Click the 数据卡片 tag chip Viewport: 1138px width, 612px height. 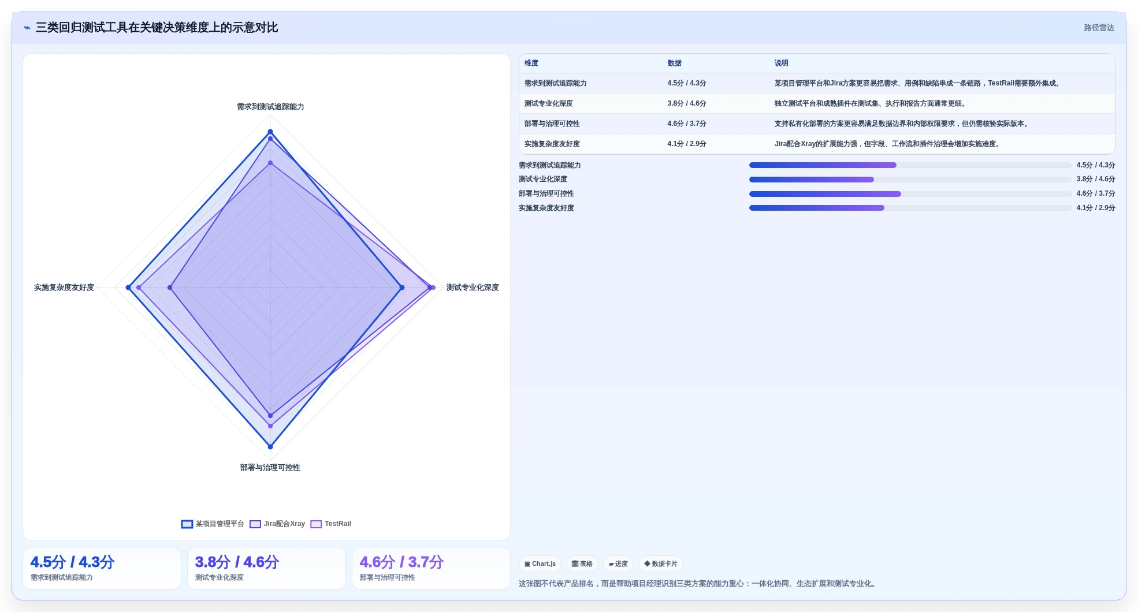tap(661, 564)
